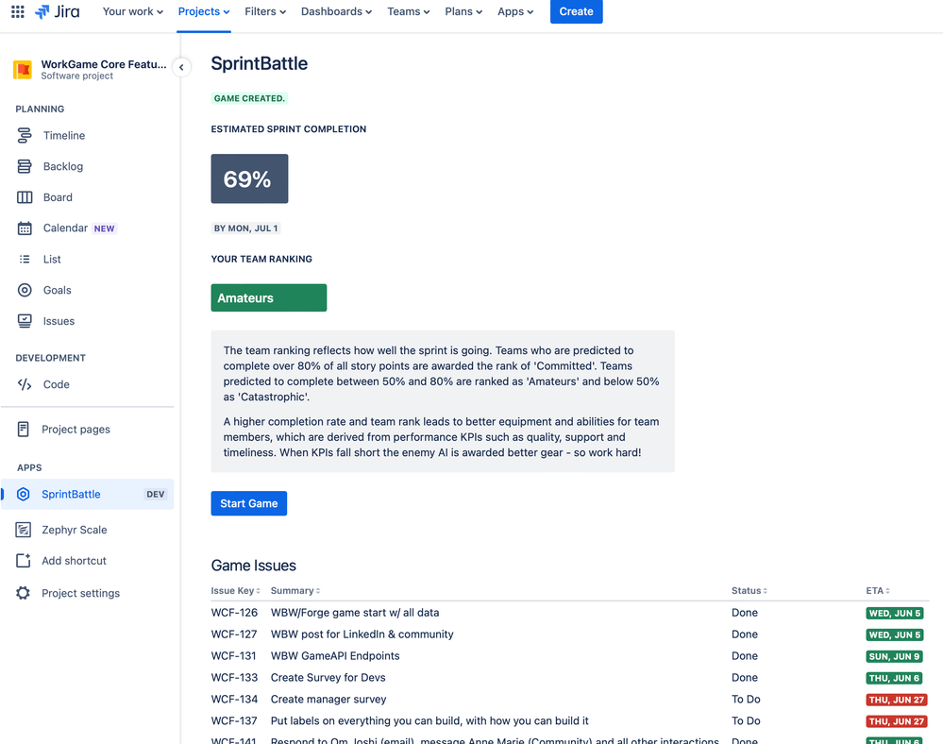
Task: Click issue key WCF-137
Action: [x=234, y=720]
